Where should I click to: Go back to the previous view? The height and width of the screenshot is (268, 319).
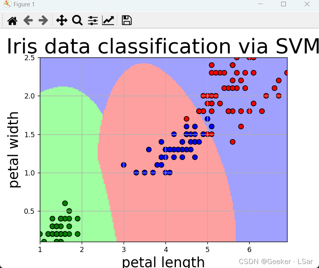(x=28, y=21)
